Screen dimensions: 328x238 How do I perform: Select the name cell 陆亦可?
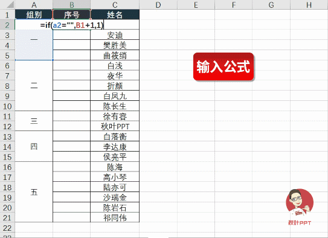pos(115,187)
